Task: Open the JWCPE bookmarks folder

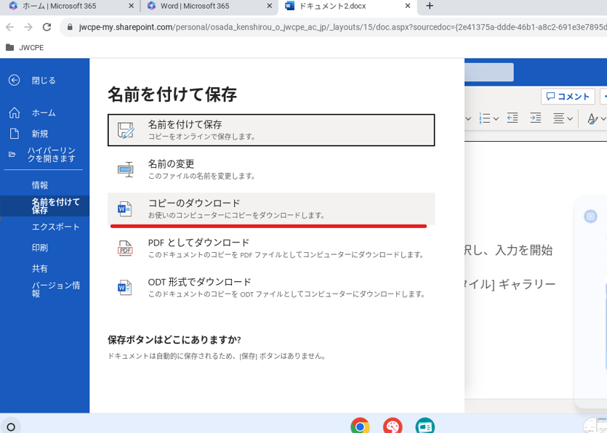Action: 25,48
